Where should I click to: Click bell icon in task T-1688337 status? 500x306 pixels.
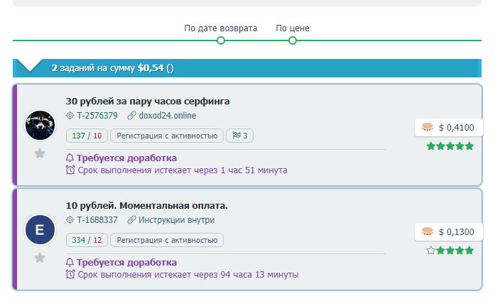pyautogui.click(x=70, y=262)
